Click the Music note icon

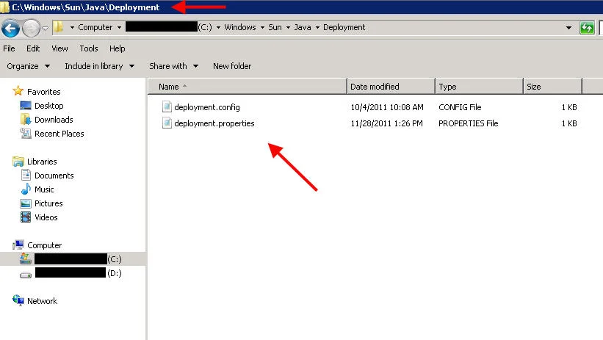point(26,189)
